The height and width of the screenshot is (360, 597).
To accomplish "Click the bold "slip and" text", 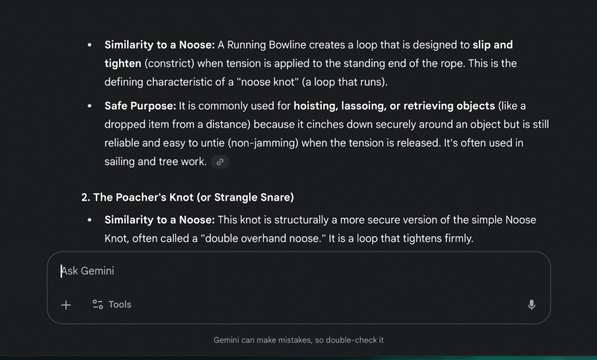I will tap(493, 45).
